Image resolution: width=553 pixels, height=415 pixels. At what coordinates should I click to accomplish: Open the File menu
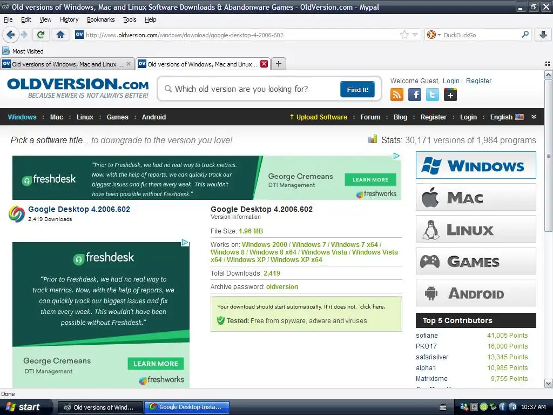click(8, 19)
